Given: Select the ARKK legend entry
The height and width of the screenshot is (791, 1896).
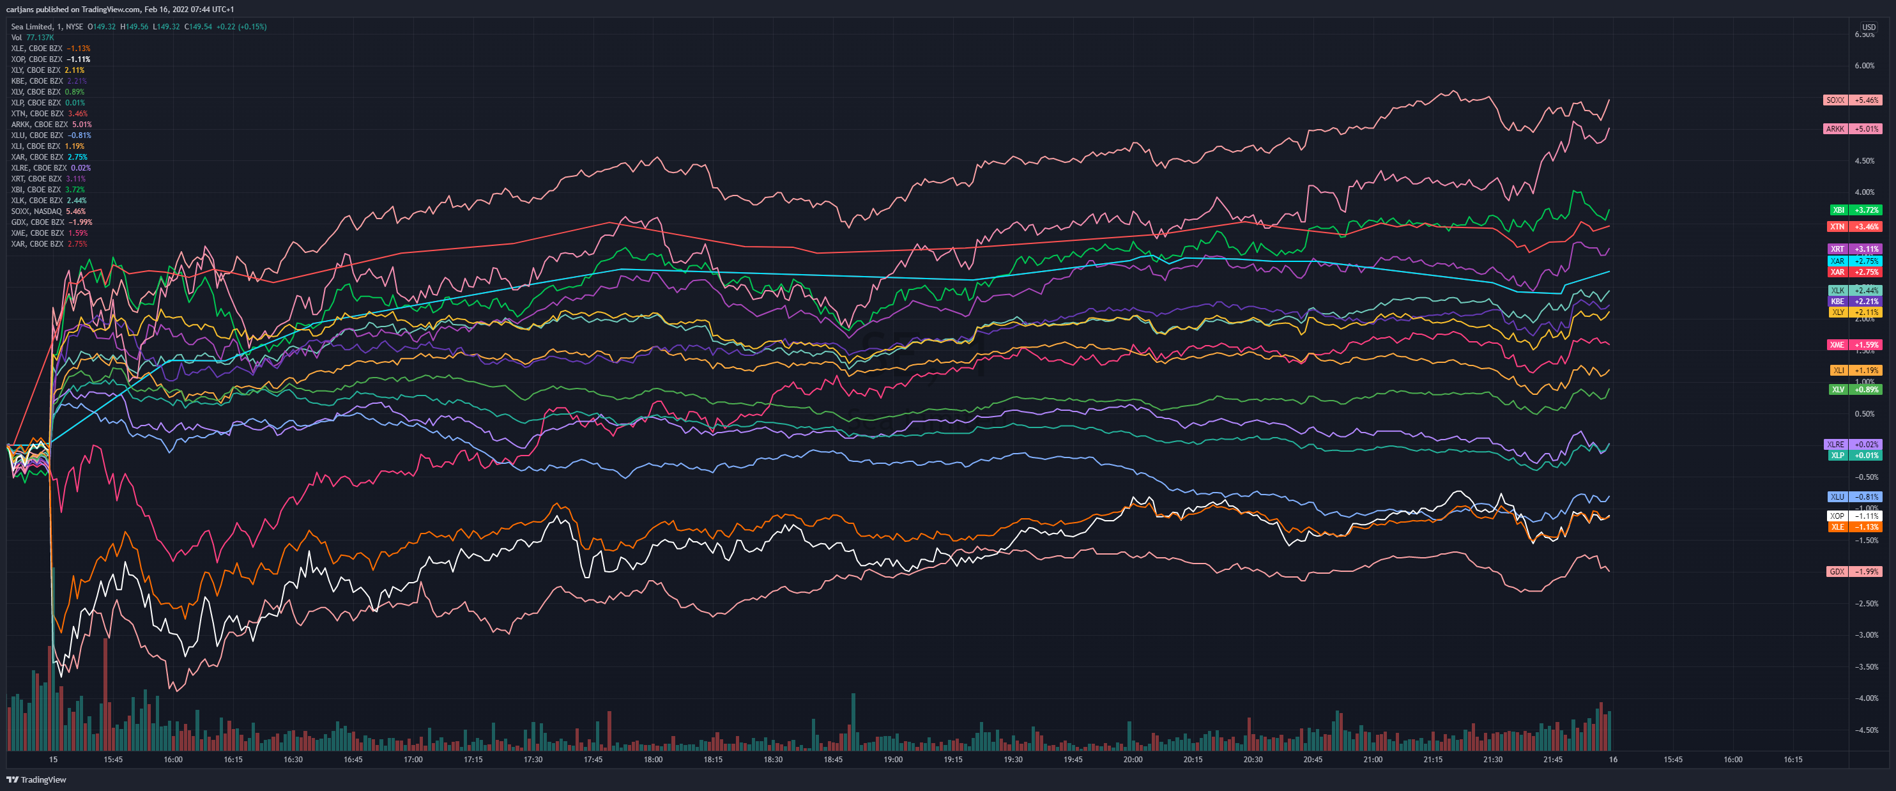Looking at the screenshot, I should point(52,125).
